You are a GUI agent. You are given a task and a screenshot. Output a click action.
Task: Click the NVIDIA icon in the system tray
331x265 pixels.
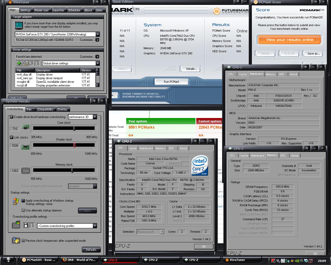[x=297, y=261]
